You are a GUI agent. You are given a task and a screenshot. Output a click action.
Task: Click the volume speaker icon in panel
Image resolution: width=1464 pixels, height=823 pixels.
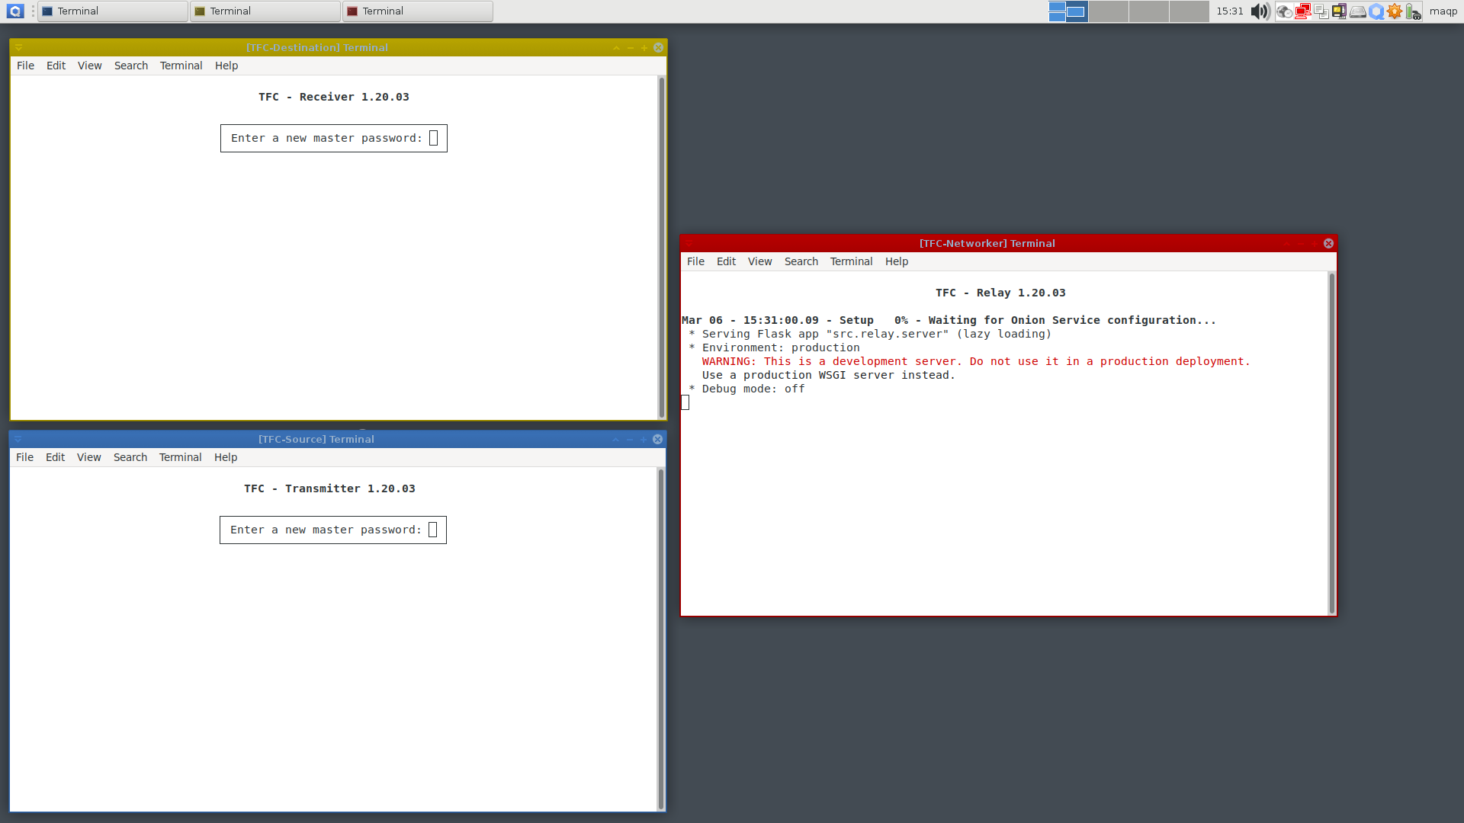click(1260, 11)
